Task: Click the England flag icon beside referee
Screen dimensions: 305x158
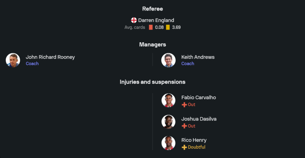Action: 134,20
